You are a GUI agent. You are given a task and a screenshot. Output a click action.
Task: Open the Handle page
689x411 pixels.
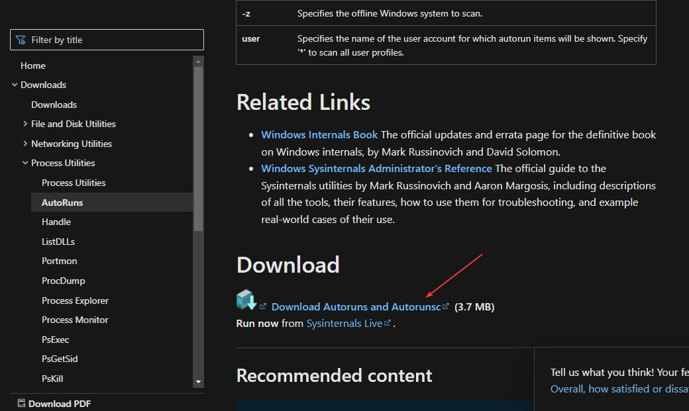[x=56, y=222]
